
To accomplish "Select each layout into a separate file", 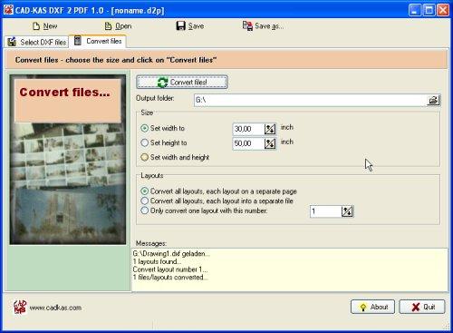I will 145,201.
